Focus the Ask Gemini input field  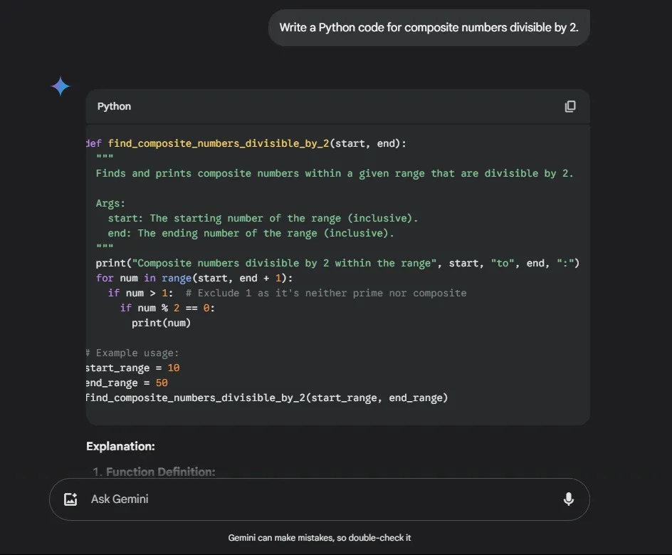320,499
